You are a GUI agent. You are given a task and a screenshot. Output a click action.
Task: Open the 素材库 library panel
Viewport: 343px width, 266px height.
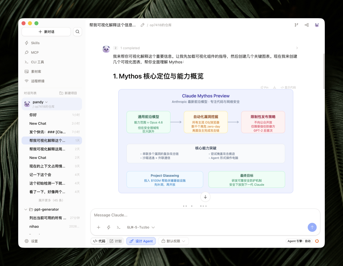35,71
